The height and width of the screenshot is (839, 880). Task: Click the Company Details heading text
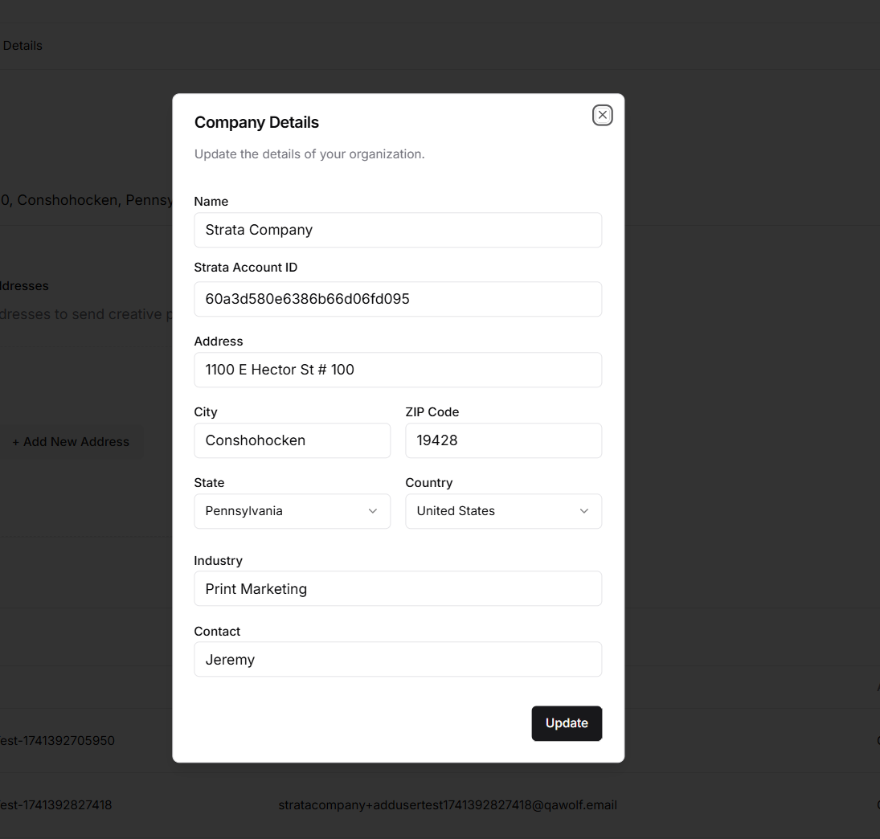pos(256,122)
